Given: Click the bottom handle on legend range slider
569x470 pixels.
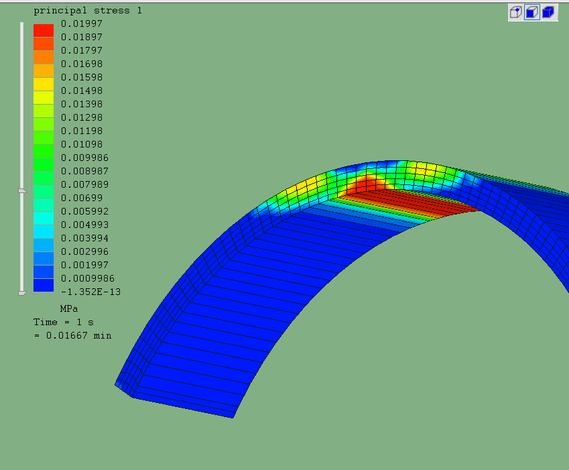Looking at the screenshot, I should click(x=22, y=293).
